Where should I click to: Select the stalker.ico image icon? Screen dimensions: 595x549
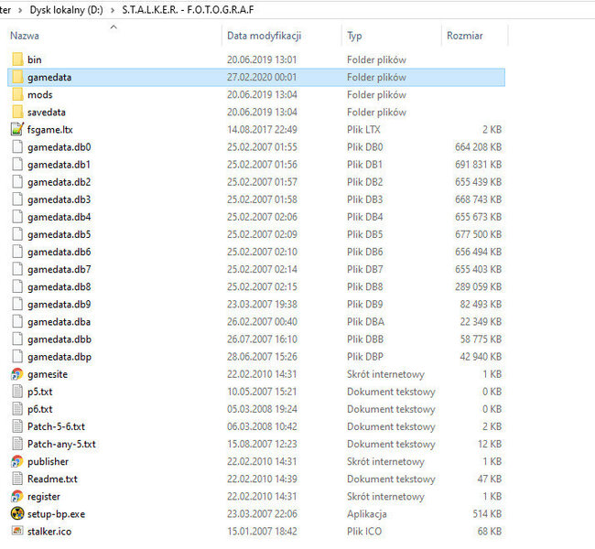pos(17,531)
